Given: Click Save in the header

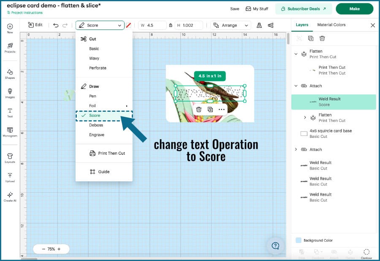Looking at the screenshot, I should point(235,9).
